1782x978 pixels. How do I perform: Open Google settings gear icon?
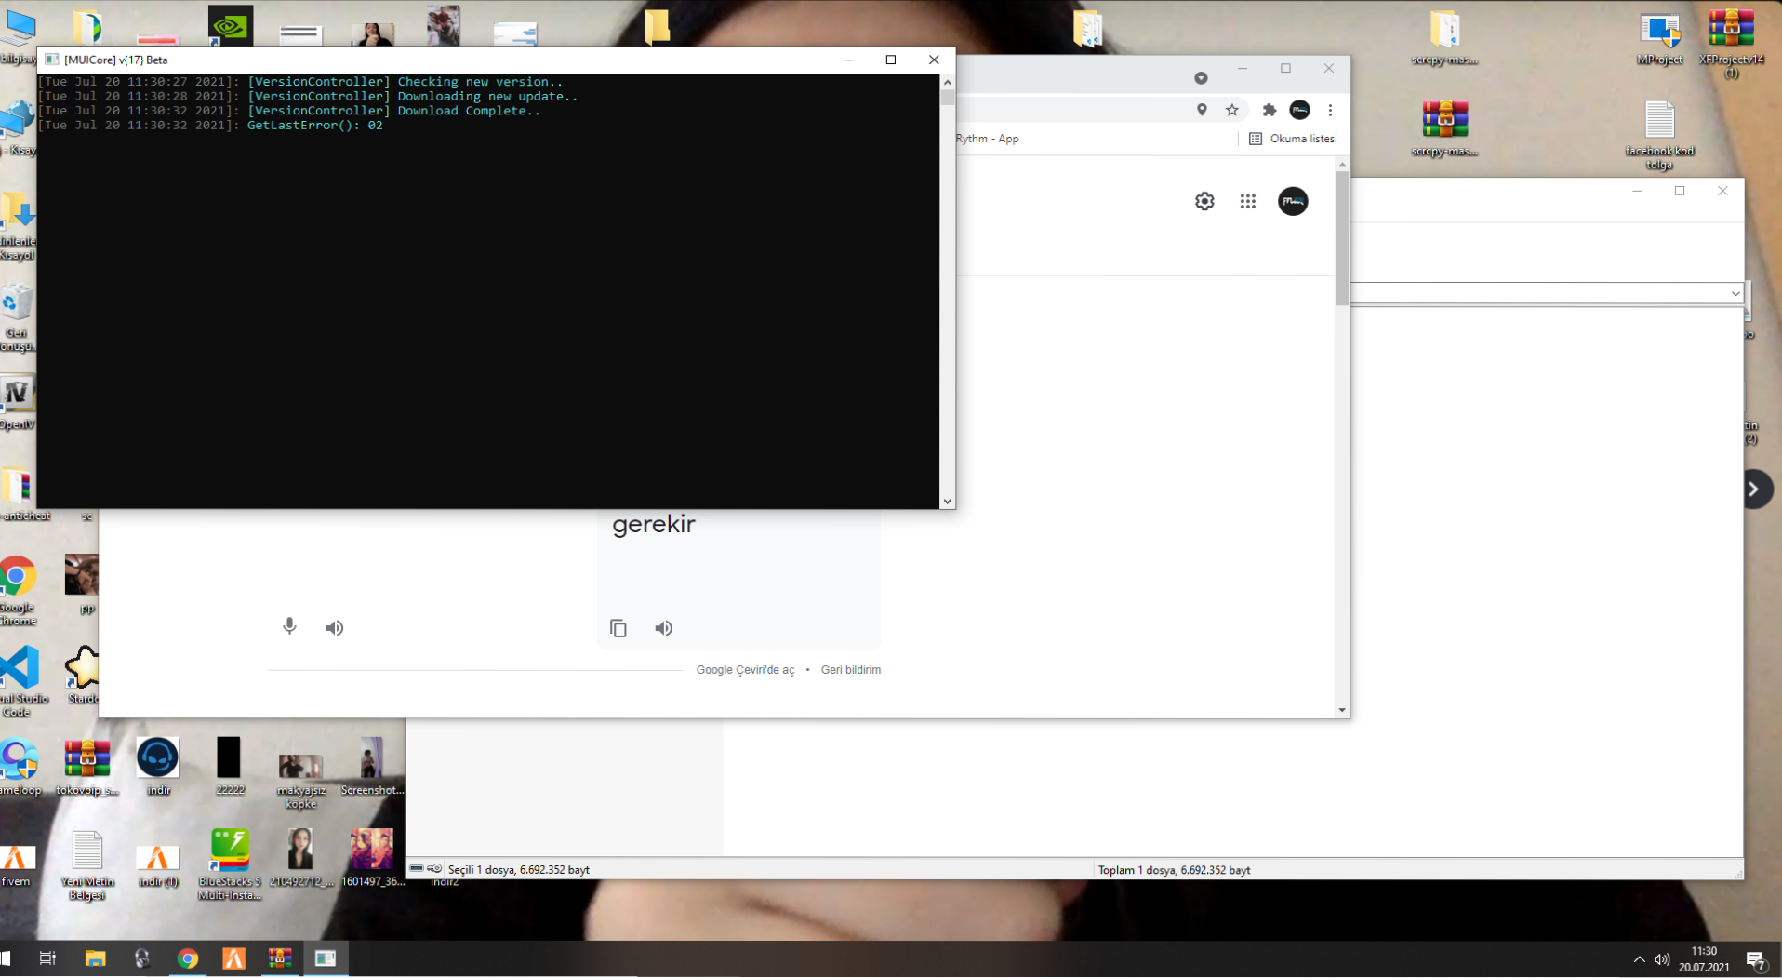pos(1204,201)
